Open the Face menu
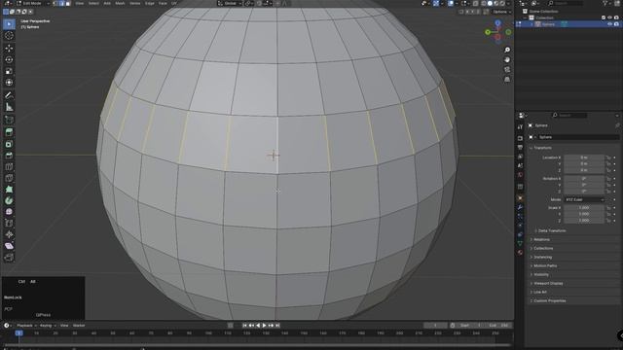The height and width of the screenshot is (350, 623). tap(163, 3)
